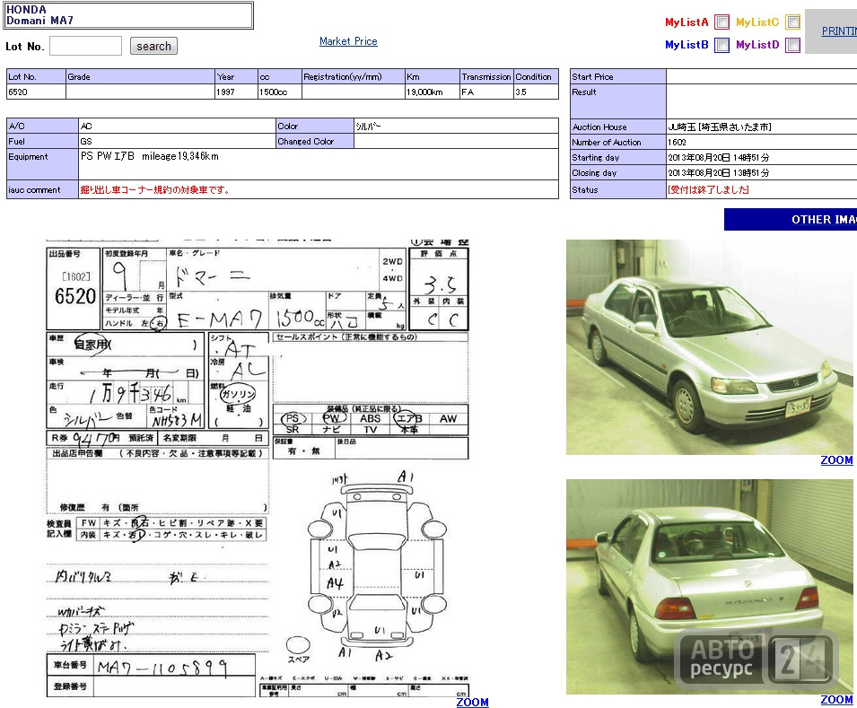Open ZOOM link under auction sheet

(472, 702)
